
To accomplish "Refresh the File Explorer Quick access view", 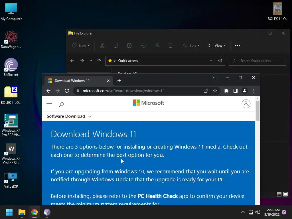I will (220, 60).
